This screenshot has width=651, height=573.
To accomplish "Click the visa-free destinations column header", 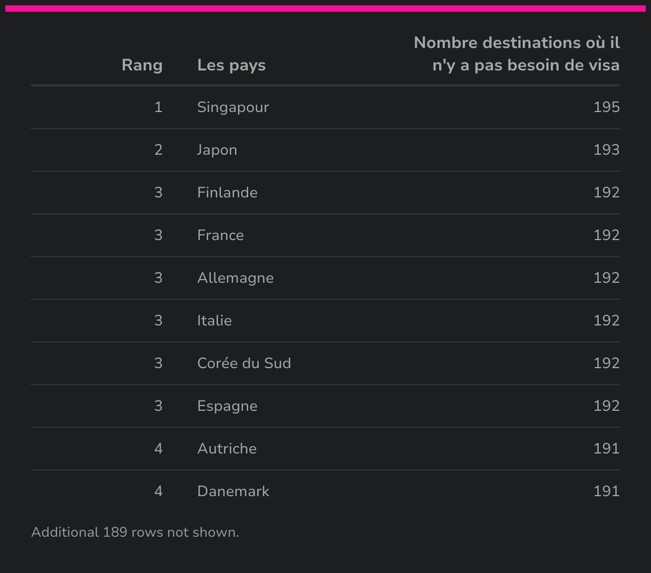I will point(517,54).
